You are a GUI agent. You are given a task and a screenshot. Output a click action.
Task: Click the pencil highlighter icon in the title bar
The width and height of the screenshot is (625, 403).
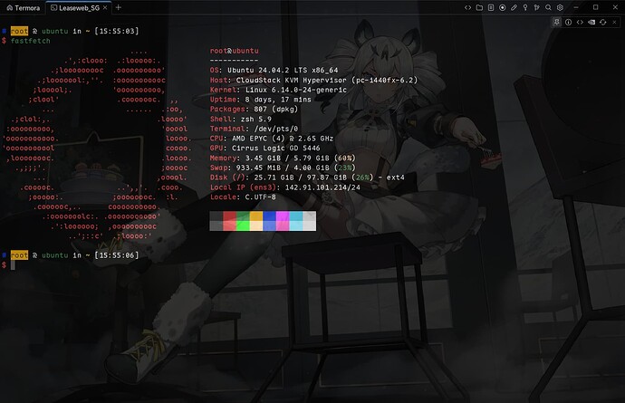tap(514, 7)
